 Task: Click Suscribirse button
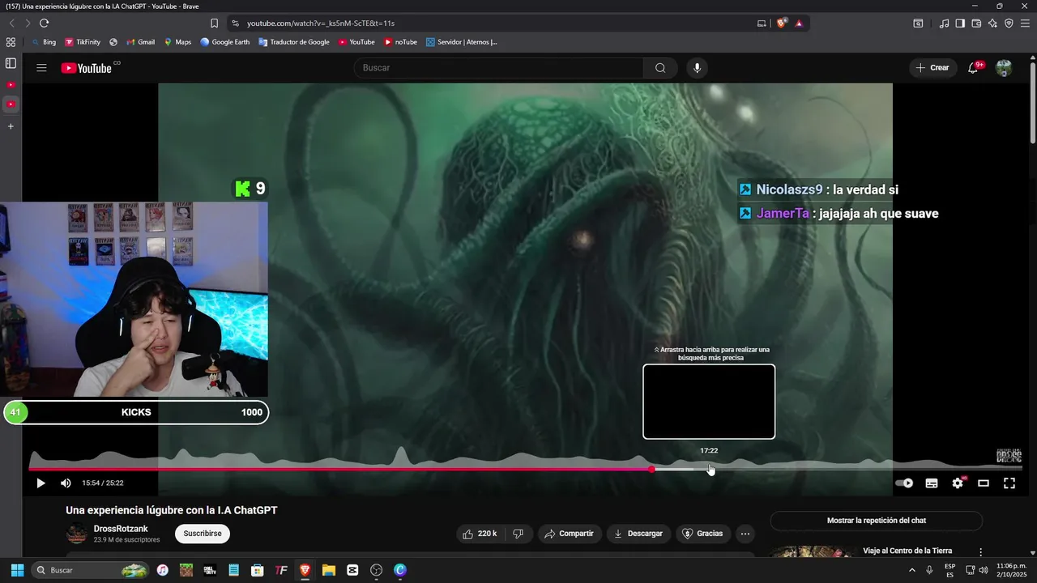click(x=203, y=534)
